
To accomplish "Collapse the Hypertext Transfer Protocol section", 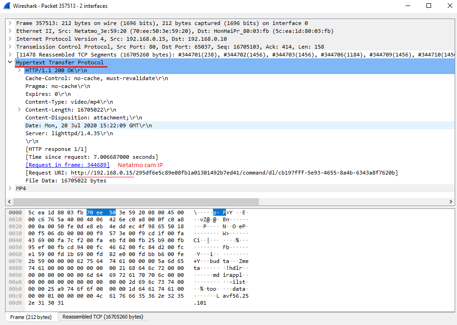I will pyautogui.click(x=10, y=62).
